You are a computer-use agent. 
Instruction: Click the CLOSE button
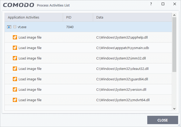pos(162,120)
